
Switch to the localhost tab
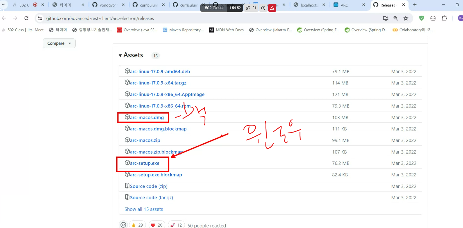point(309,5)
